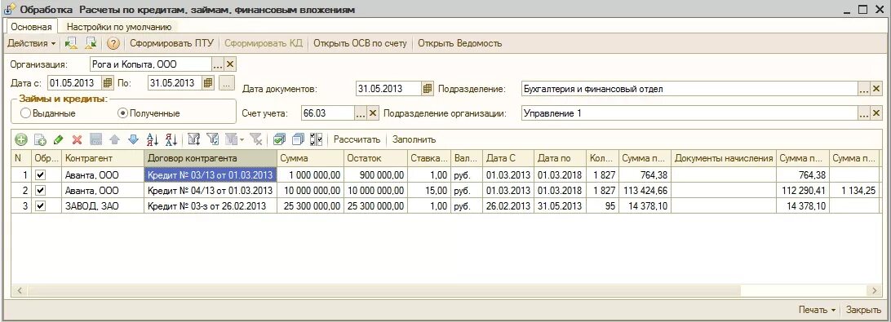Viewport: 891px width, 322px height.
Task: Open the Печать dropdown menu
Action: 817,310
